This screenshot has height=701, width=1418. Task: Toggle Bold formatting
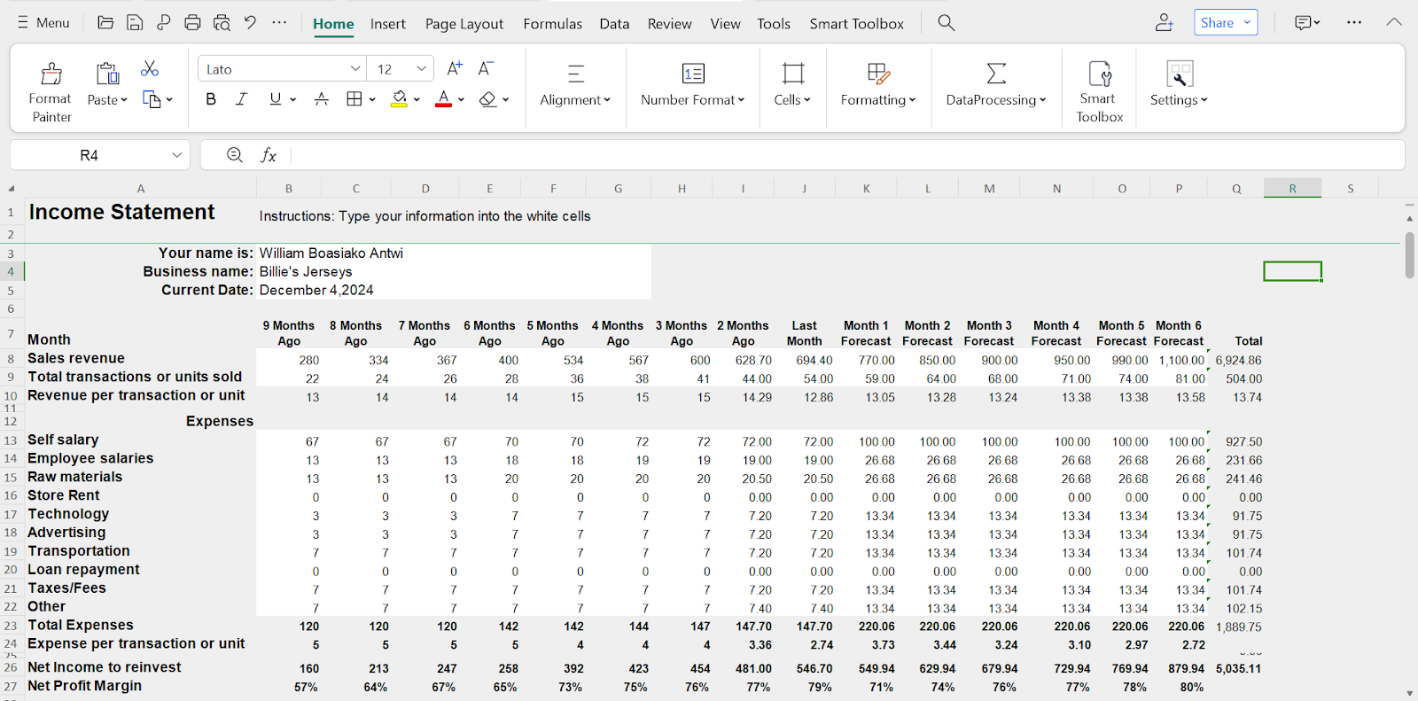[x=211, y=99]
